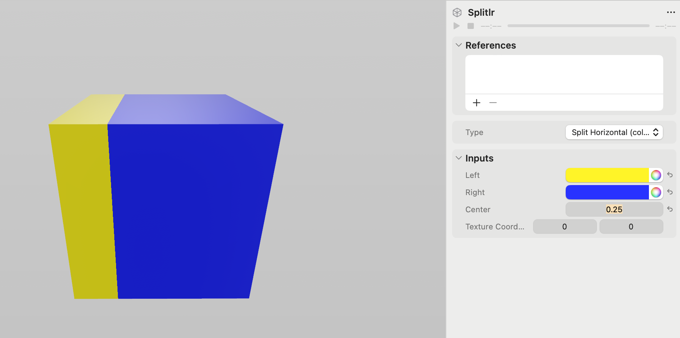Image resolution: width=680 pixels, height=338 pixels.
Task: Reset the Right input value
Action: click(x=670, y=192)
